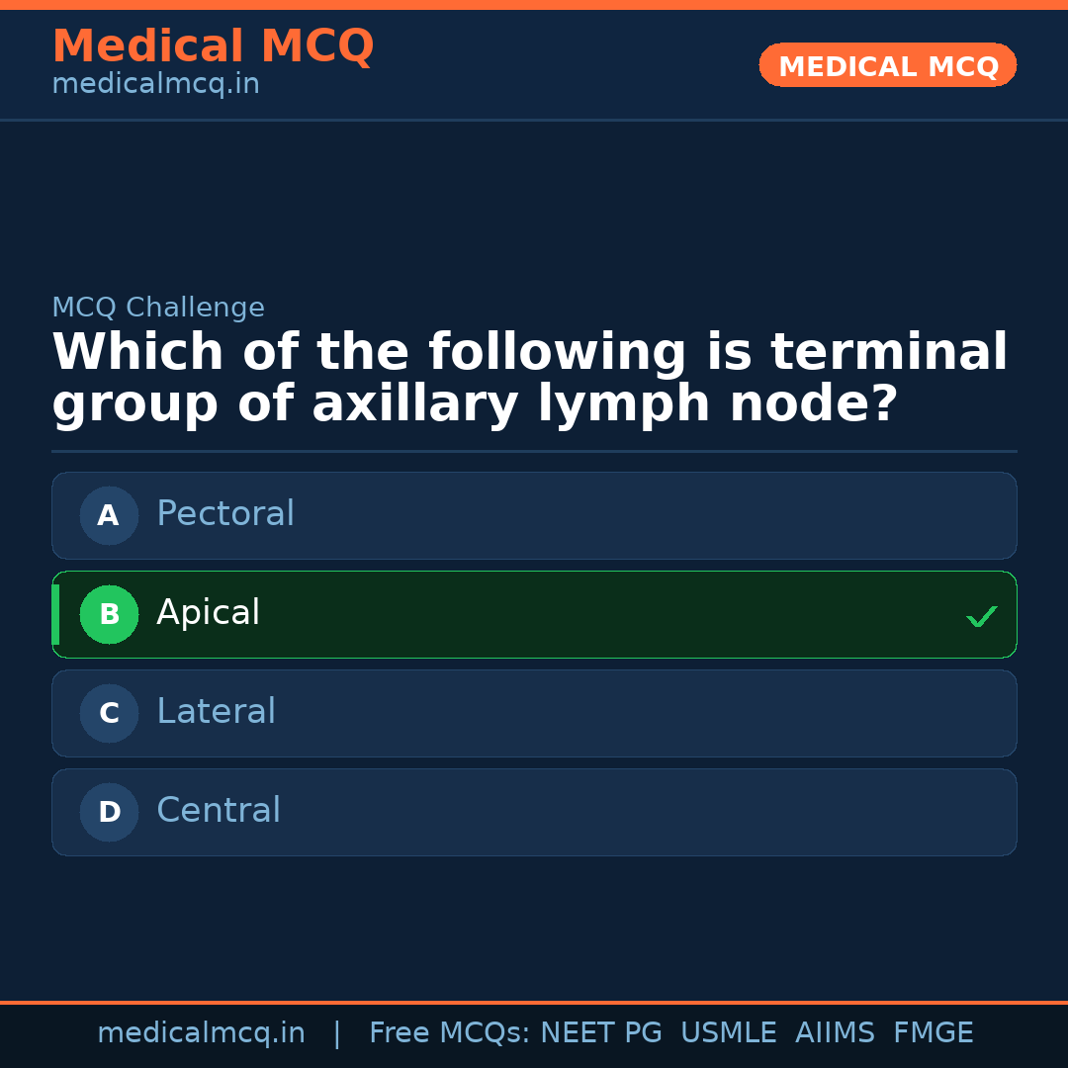Expand the MCQ Challenge section

pos(158,308)
